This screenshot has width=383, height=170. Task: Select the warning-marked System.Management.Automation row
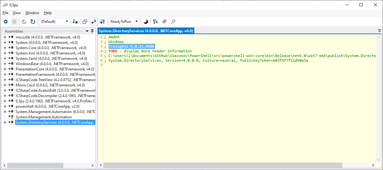pyautogui.click(x=44, y=117)
